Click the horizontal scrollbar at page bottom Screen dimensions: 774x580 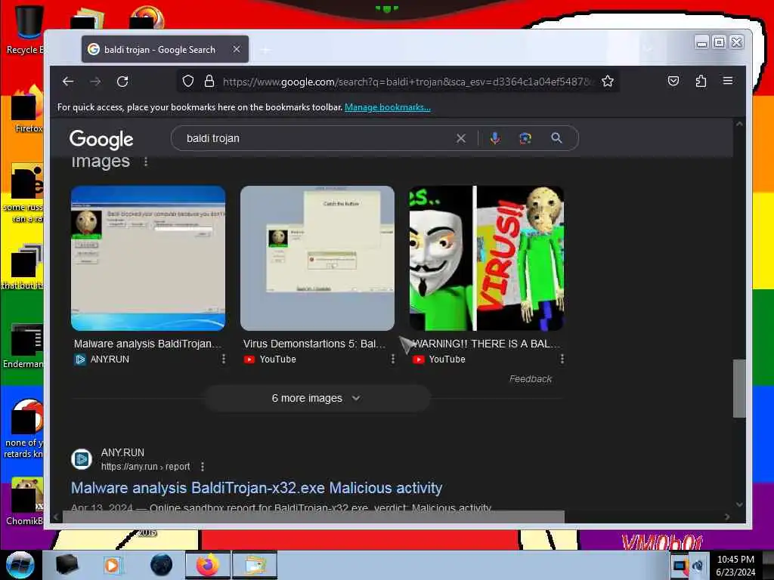point(314,517)
